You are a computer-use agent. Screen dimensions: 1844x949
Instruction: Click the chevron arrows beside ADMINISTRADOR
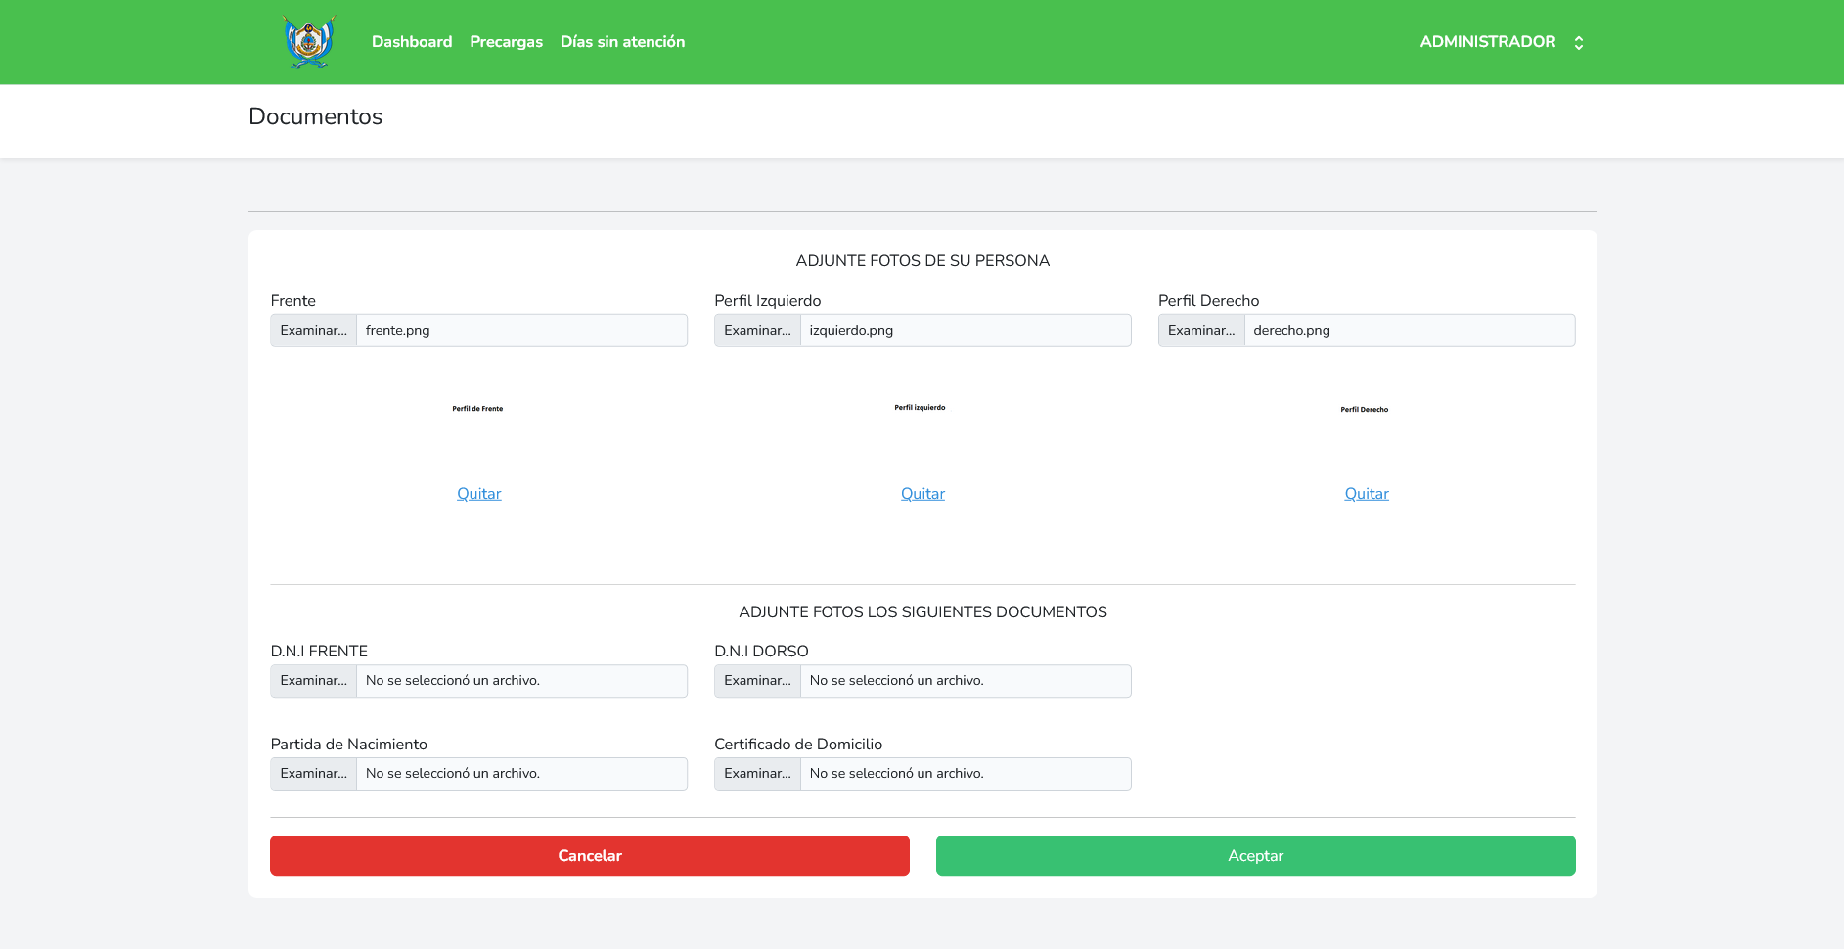click(x=1578, y=43)
